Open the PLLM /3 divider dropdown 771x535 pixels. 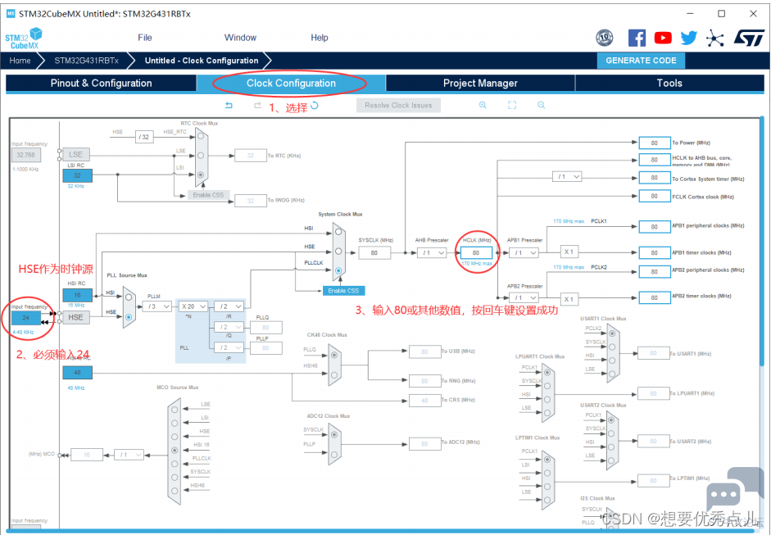coord(156,306)
